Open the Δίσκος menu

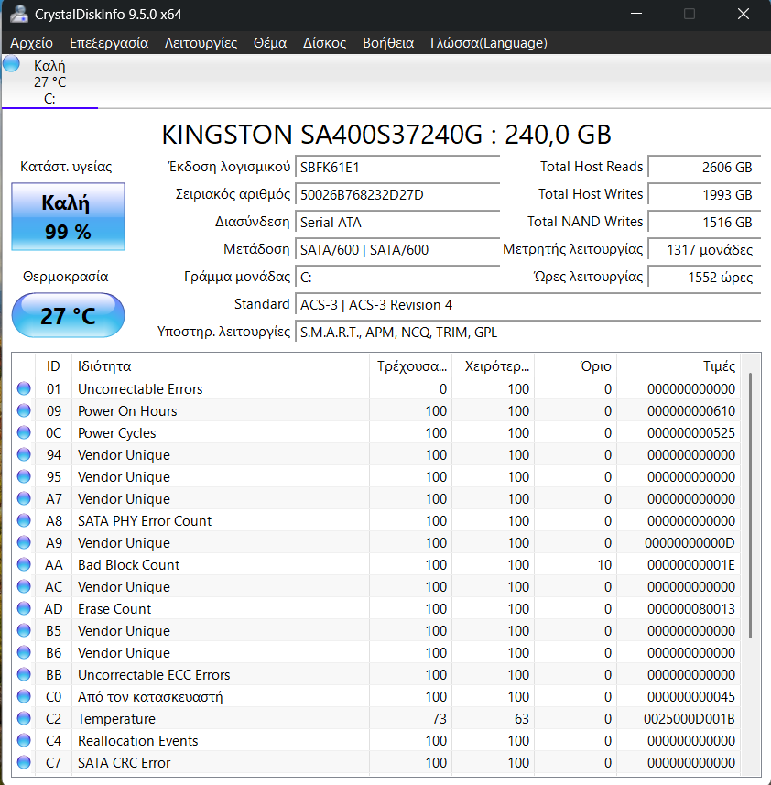325,43
